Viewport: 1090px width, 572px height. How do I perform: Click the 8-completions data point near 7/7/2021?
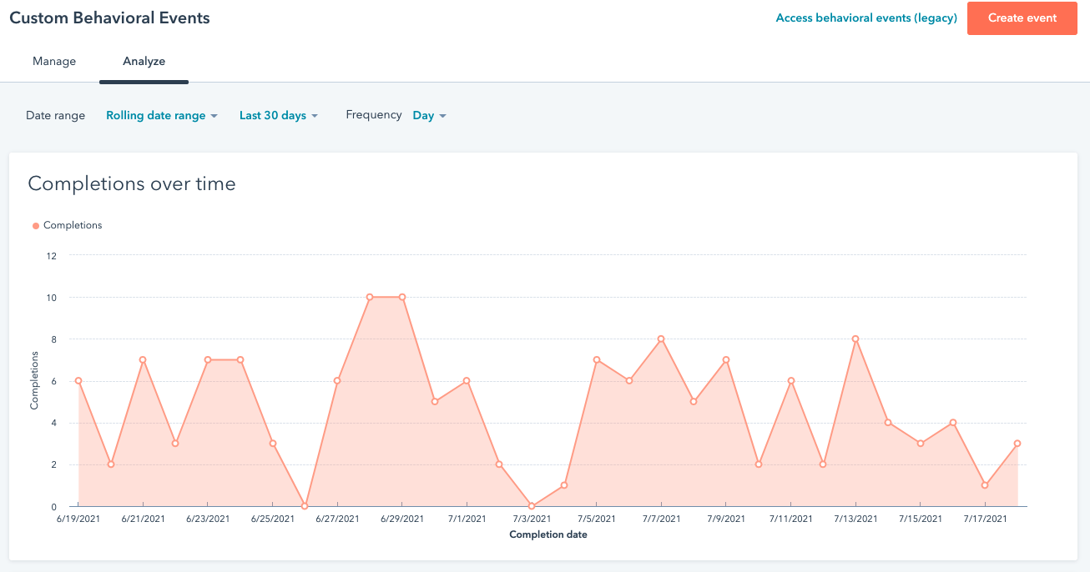tap(662, 339)
